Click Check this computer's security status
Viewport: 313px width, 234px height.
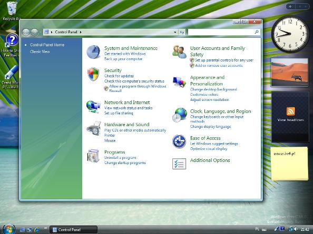134,81
